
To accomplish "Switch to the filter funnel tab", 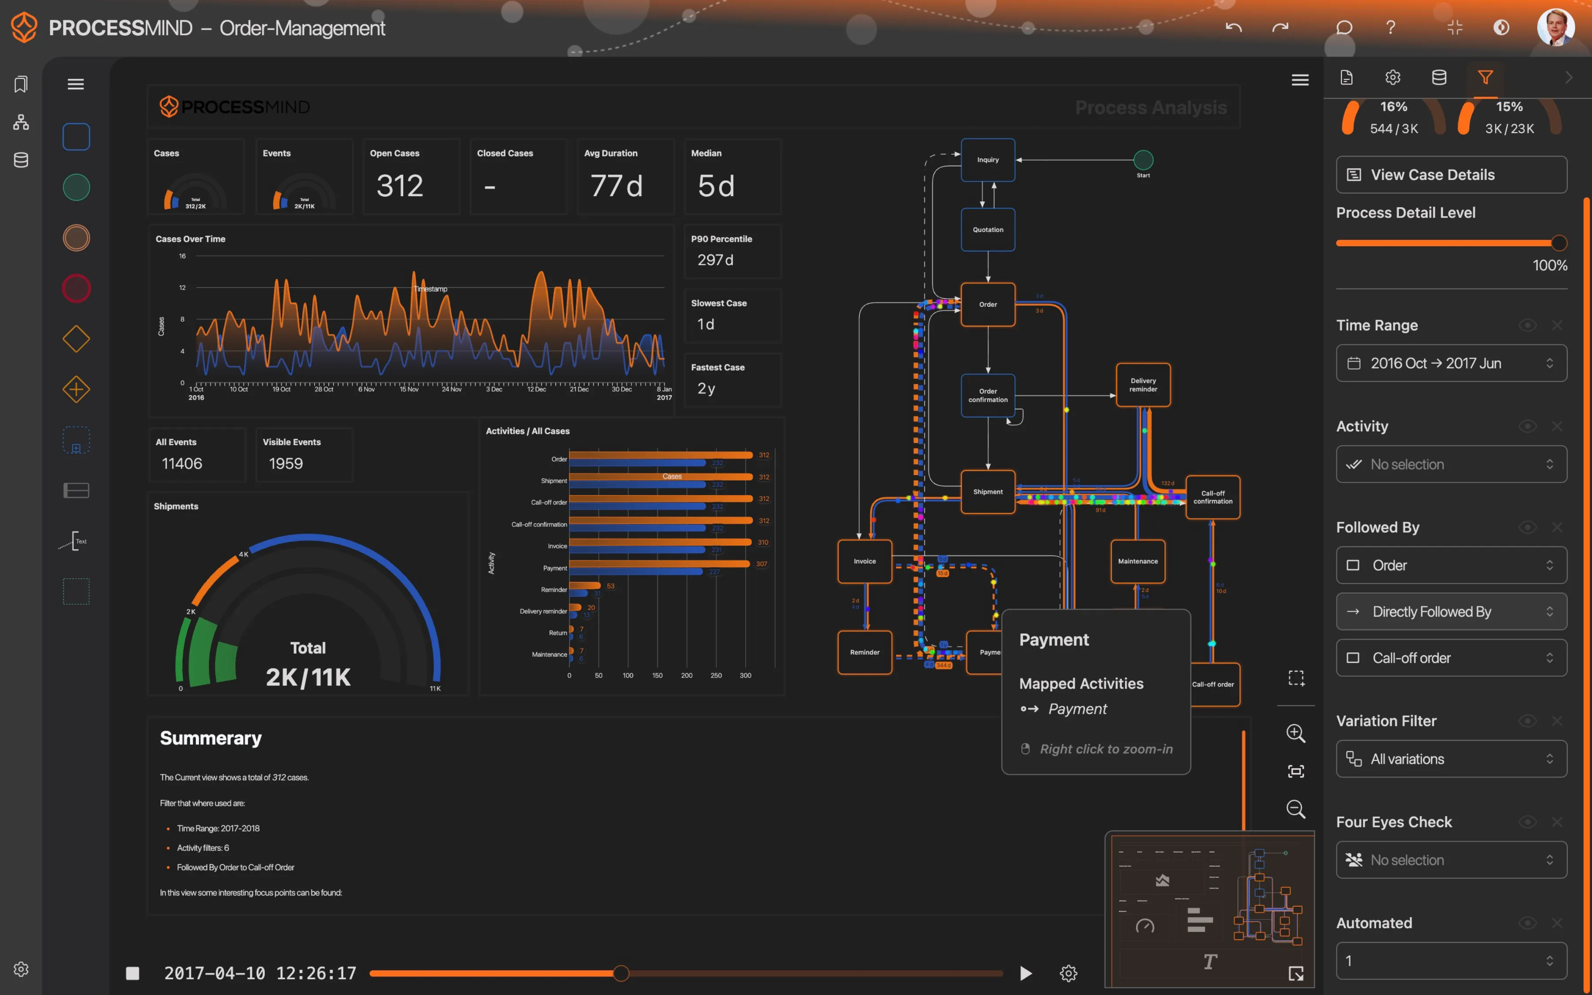I will (1485, 78).
